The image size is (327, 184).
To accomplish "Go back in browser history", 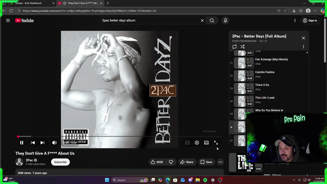I will coord(4,11).
